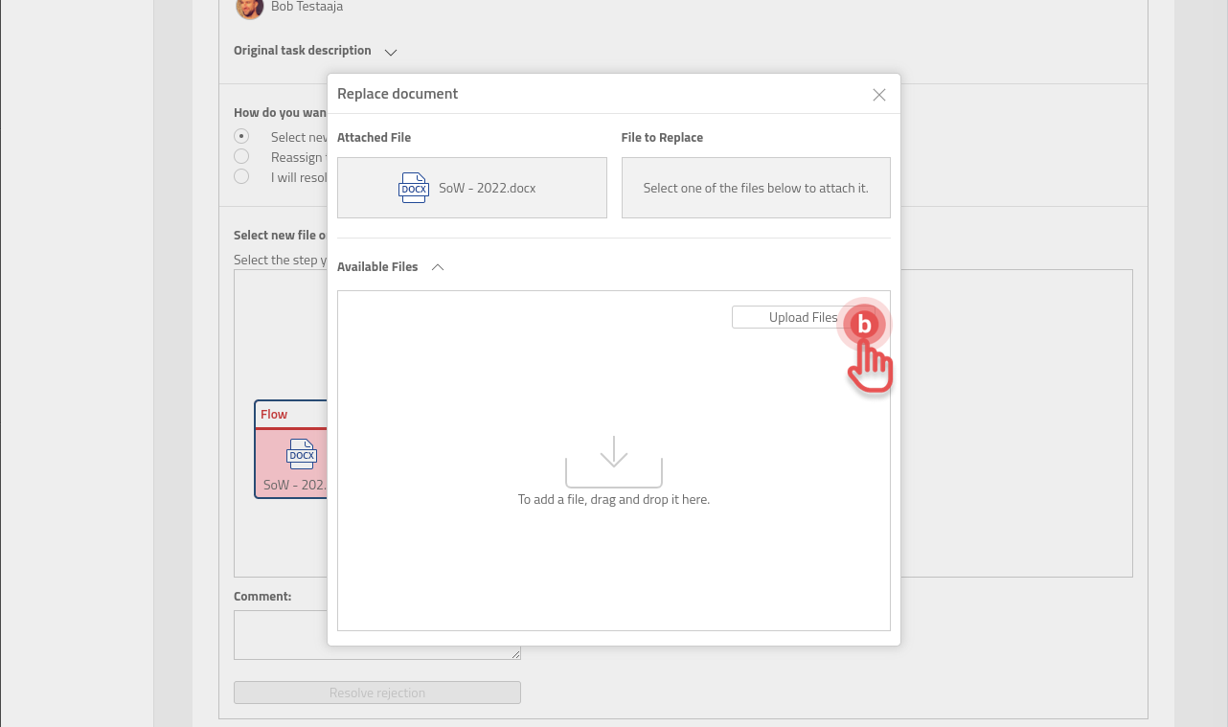Collapse the Available Files section
1228x727 pixels.
click(438, 267)
